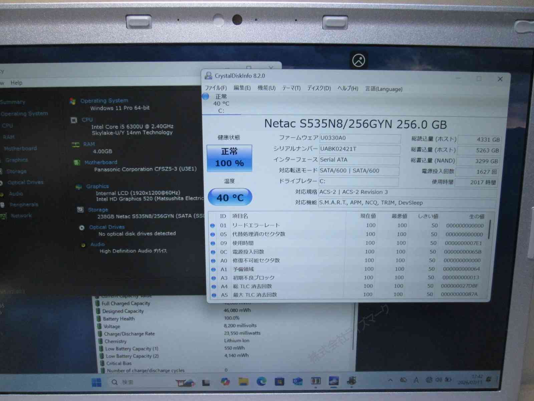Open Copilot from the taskbar
This screenshot has width=534, height=401.
[225, 381]
